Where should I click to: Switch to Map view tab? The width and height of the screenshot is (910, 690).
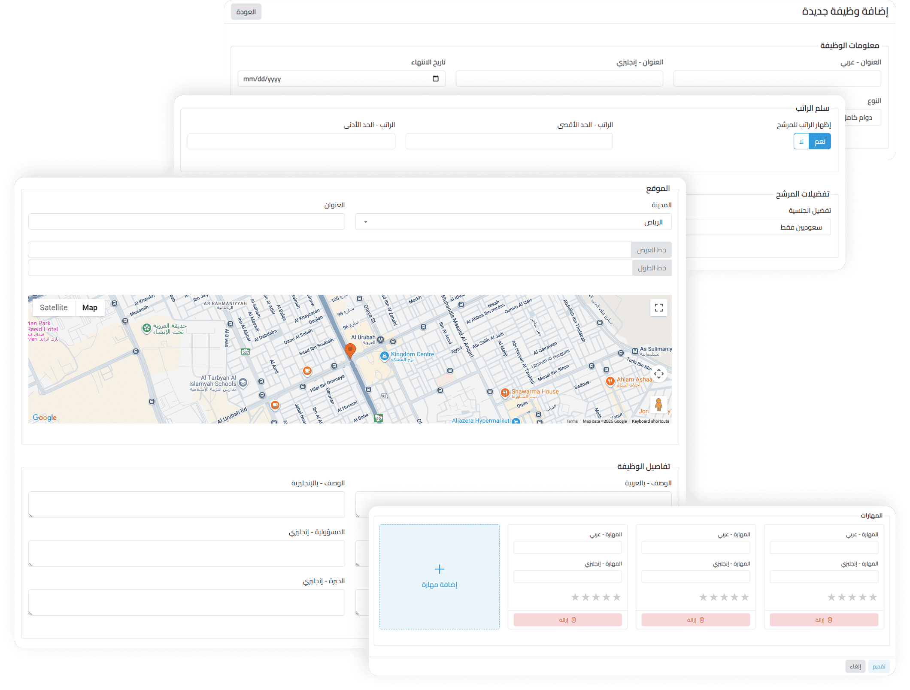point(90,308)
